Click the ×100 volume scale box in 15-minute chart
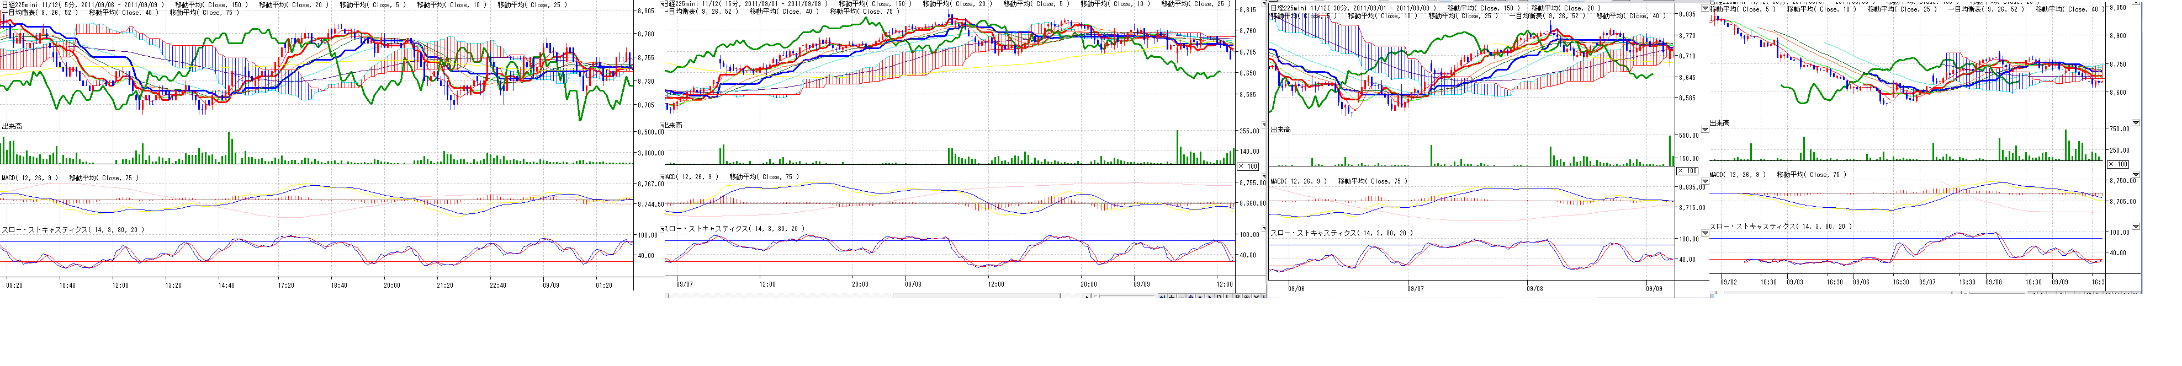This screenshot has width=2182, height=366. tap(1248, 166)
